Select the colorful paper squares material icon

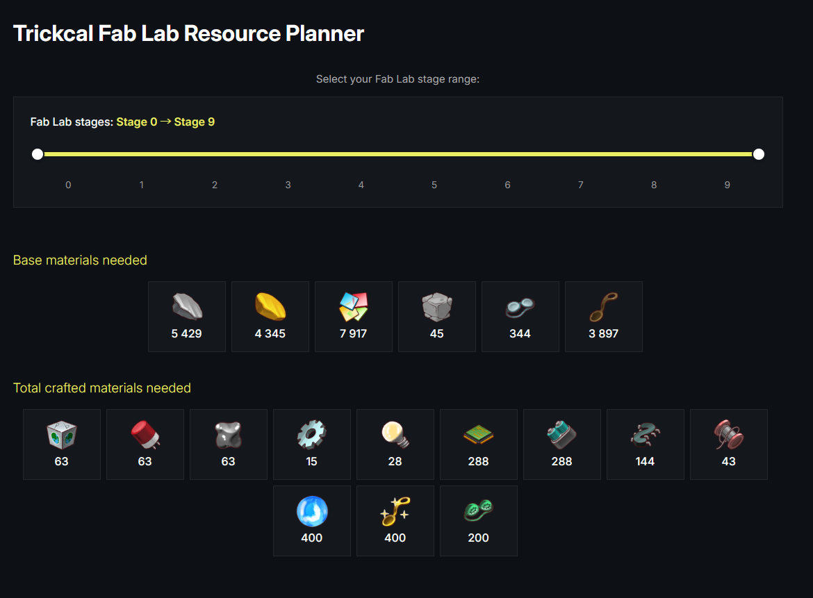tap(353, 306)
